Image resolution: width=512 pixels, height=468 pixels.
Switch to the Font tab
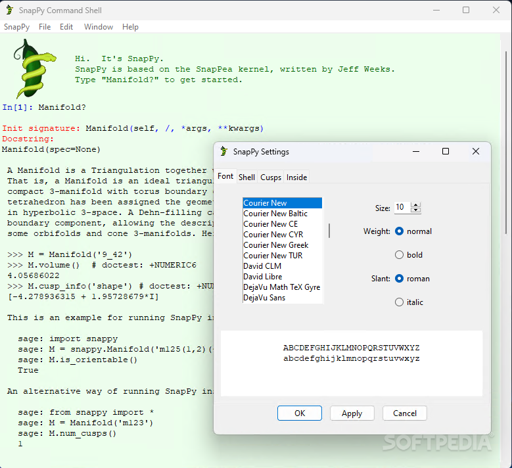[x=225, y=176]
